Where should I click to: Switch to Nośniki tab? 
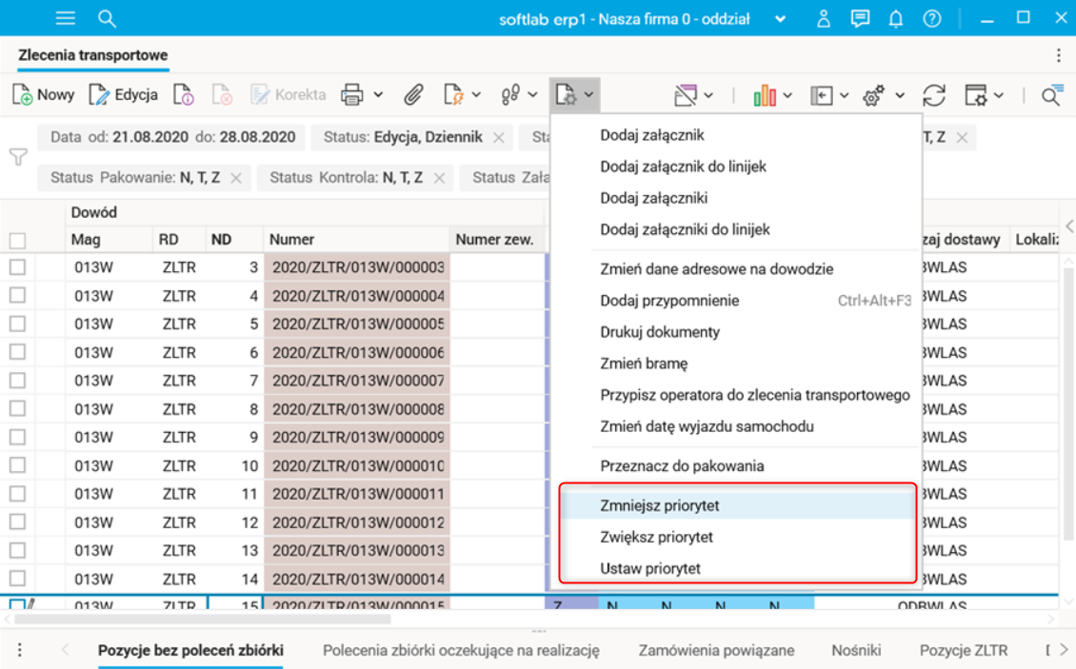(x=856, y=651)
